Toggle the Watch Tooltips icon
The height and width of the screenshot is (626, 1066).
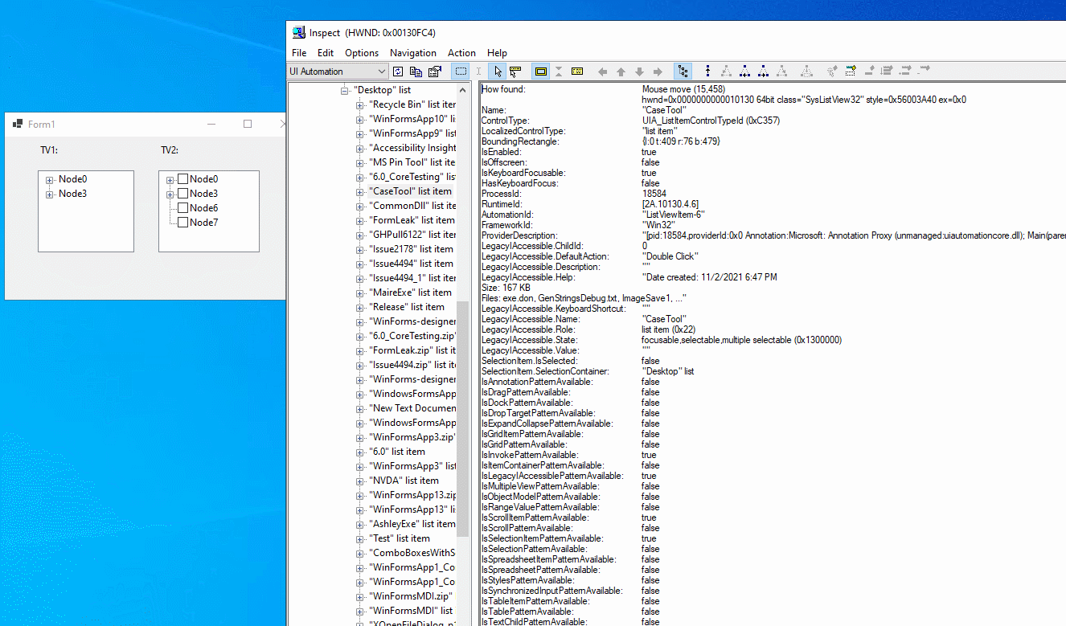point(515,72)
